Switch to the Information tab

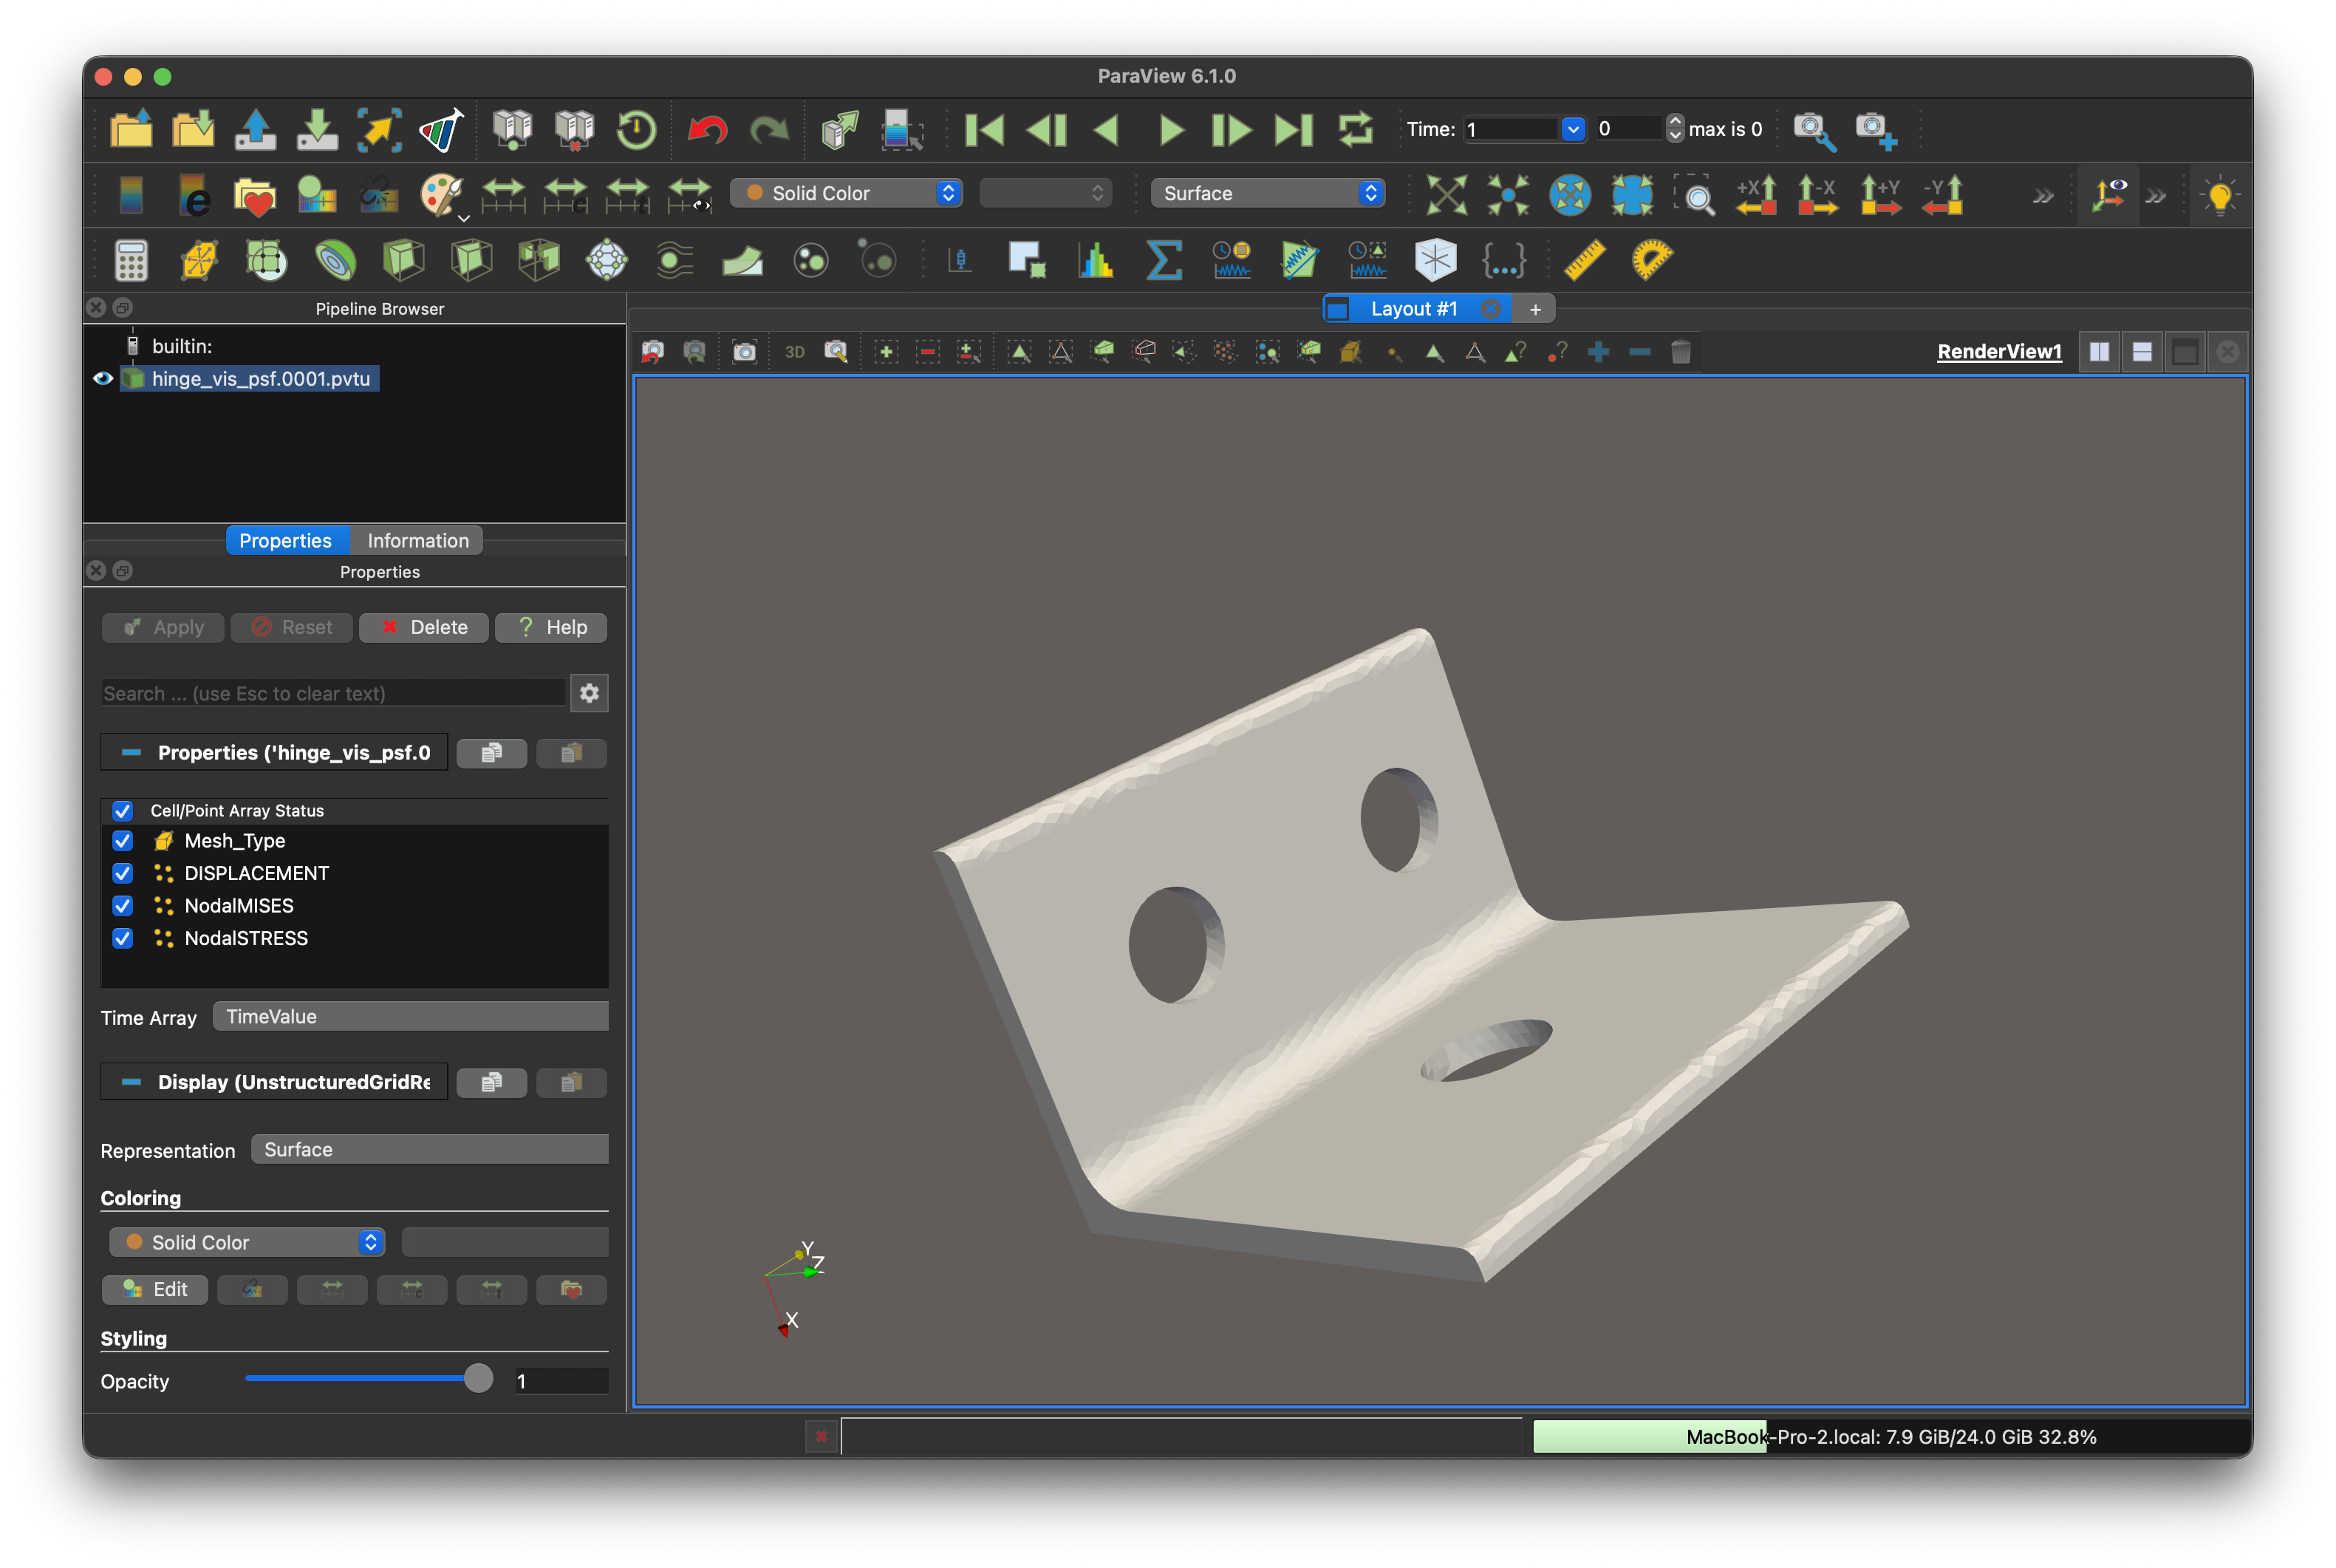pos(418,541)
